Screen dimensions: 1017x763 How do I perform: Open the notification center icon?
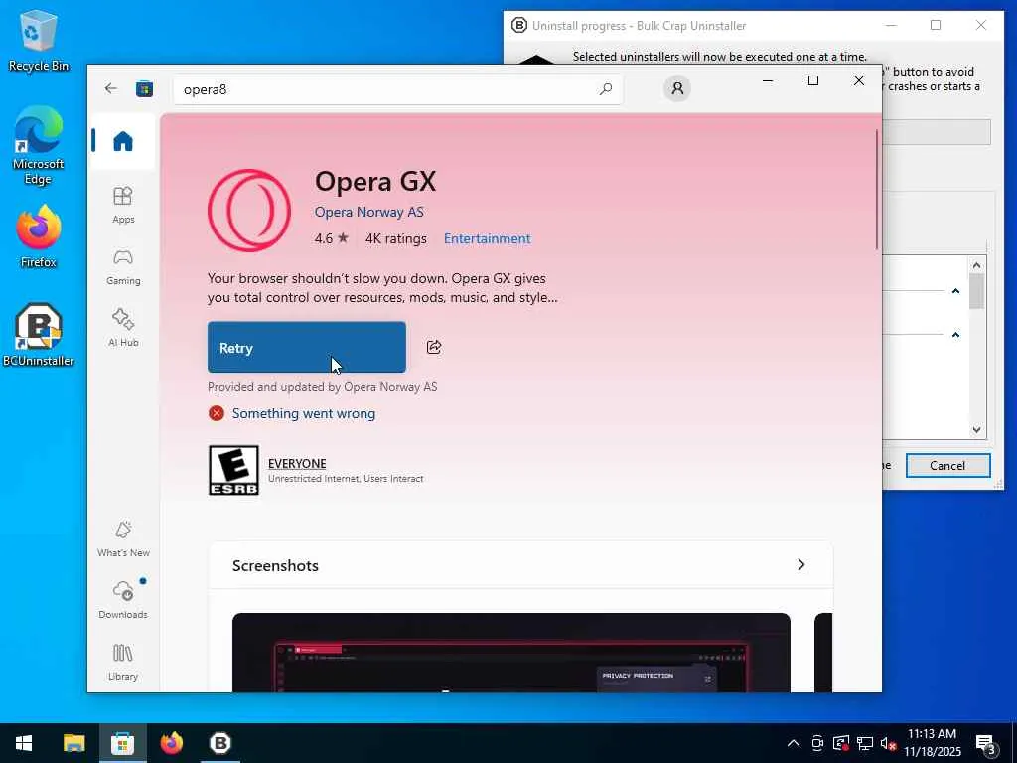point(985,745)
